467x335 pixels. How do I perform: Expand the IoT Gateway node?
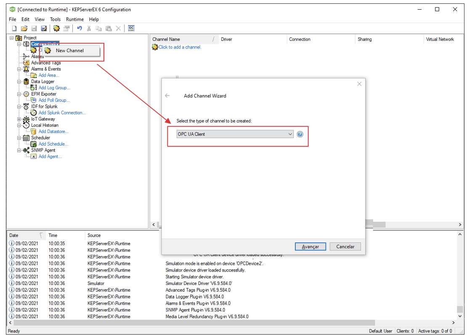(19, 119)
